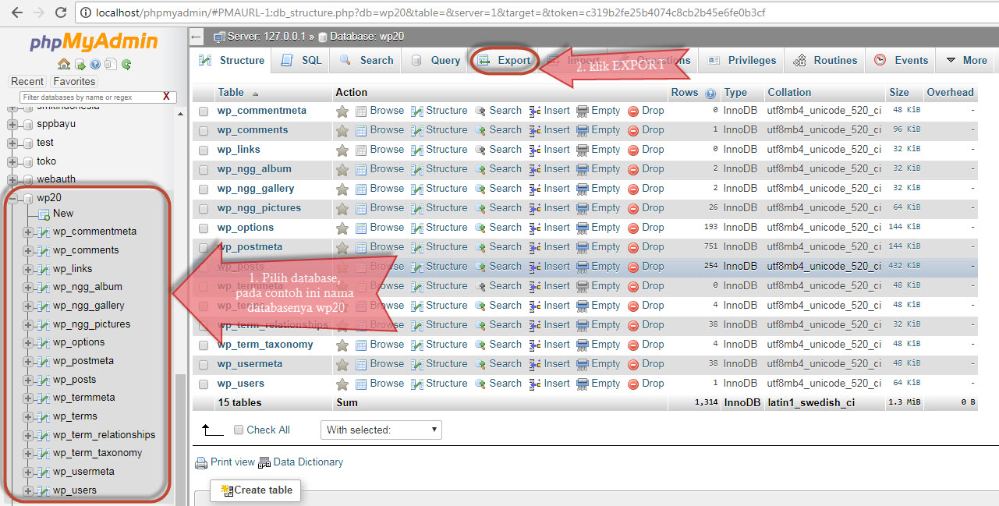This screenshot has height=506, width=999.
Task: Enable the Check All checkbox
Action: tap(239, 430)
